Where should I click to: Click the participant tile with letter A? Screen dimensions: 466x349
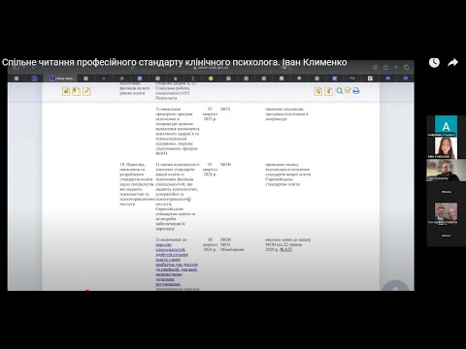(x=446, y=126)
